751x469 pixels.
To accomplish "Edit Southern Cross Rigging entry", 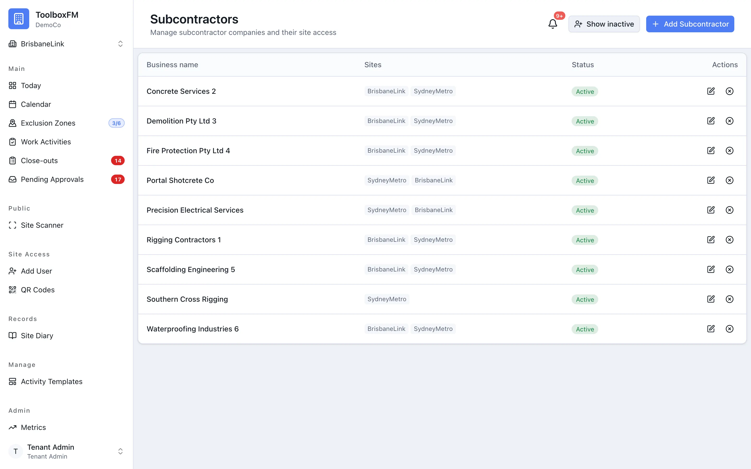I will (711, 299).
